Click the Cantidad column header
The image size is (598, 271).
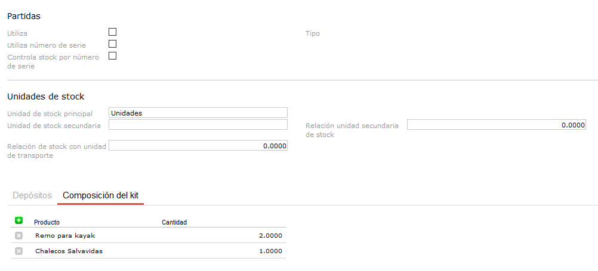[174, 222]
